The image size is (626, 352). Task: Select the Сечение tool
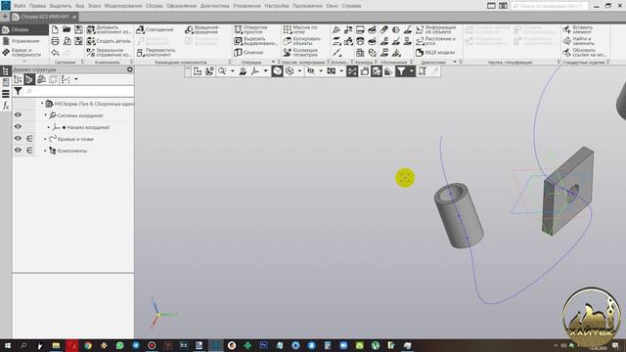[x=248, y=52]
